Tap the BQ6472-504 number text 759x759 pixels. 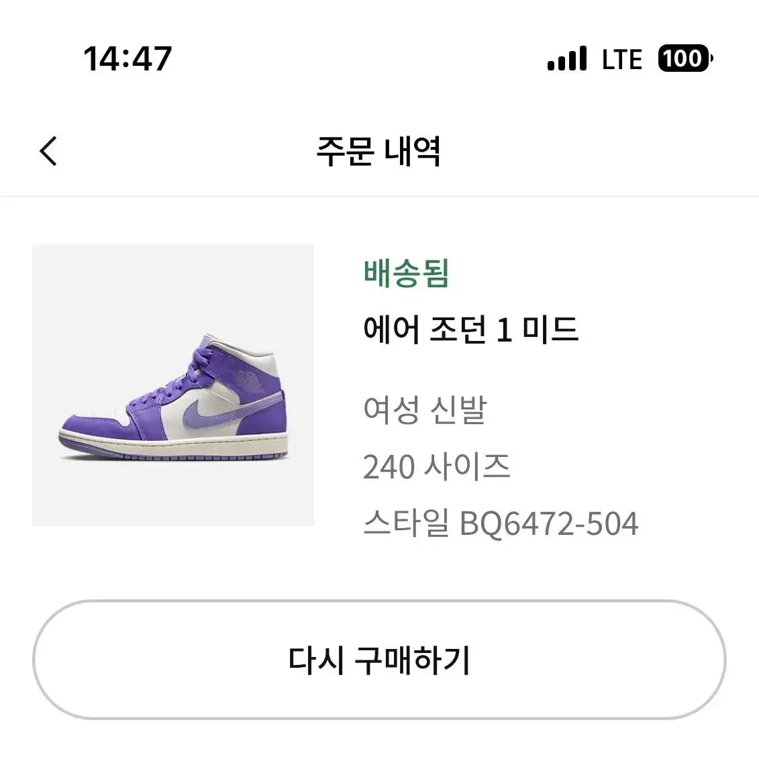[x=549, y=523]
